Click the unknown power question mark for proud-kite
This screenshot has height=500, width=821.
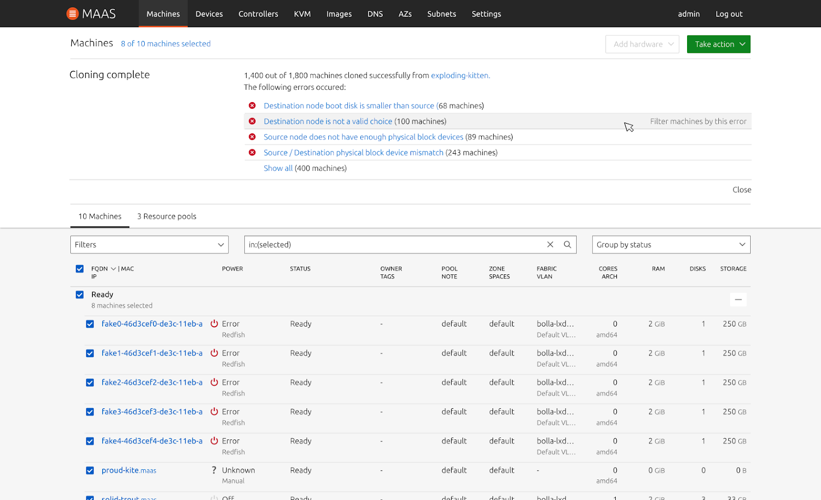click(214, 470)
